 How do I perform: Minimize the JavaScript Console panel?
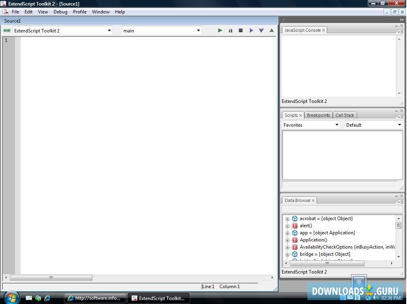[x=396, y=26]
